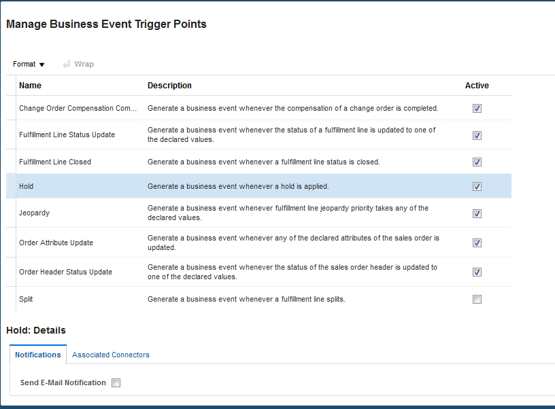The height and width of the screenshot is (409, 555).
Task: Enable Send E-Mail Notification checkbox
Action: pos(116,383)
